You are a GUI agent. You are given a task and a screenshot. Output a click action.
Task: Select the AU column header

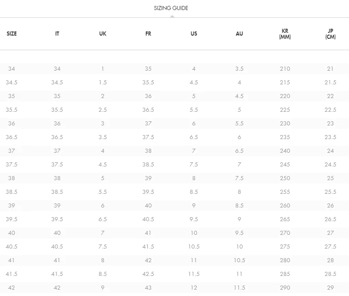239,34
